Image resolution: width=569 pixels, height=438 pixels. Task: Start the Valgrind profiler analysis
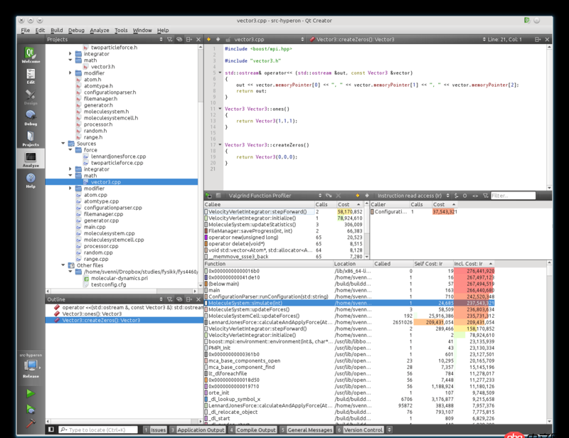(208, 196)
